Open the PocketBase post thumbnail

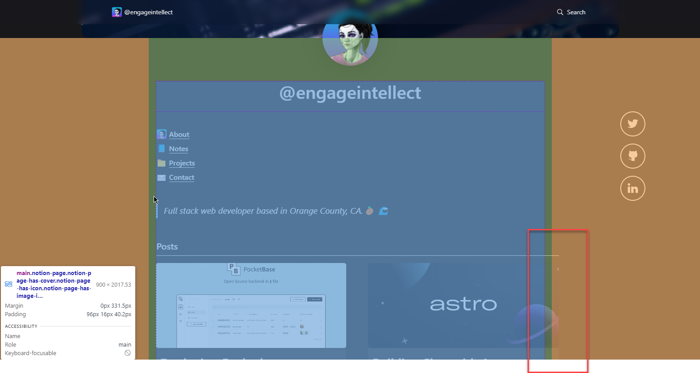(251, 305)
